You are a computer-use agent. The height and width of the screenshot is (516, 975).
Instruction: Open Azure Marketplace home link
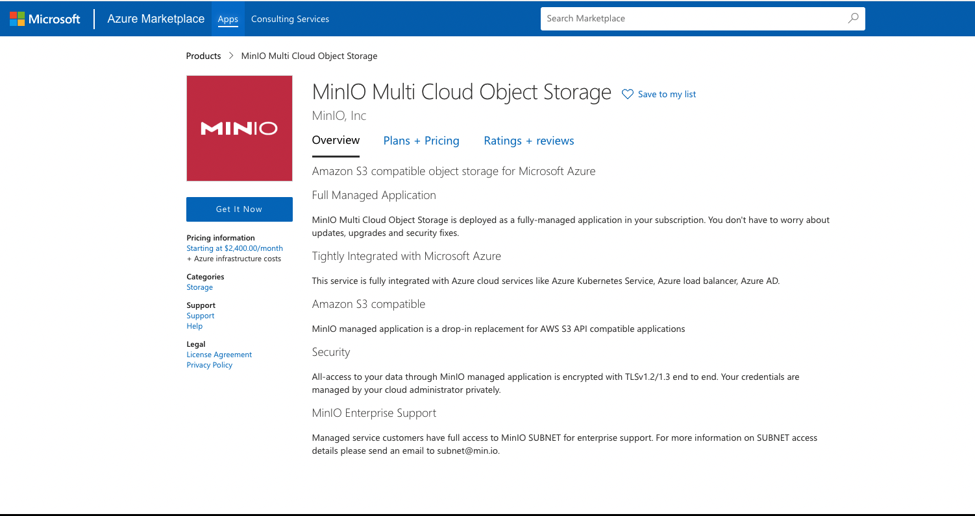click(156, 19)
